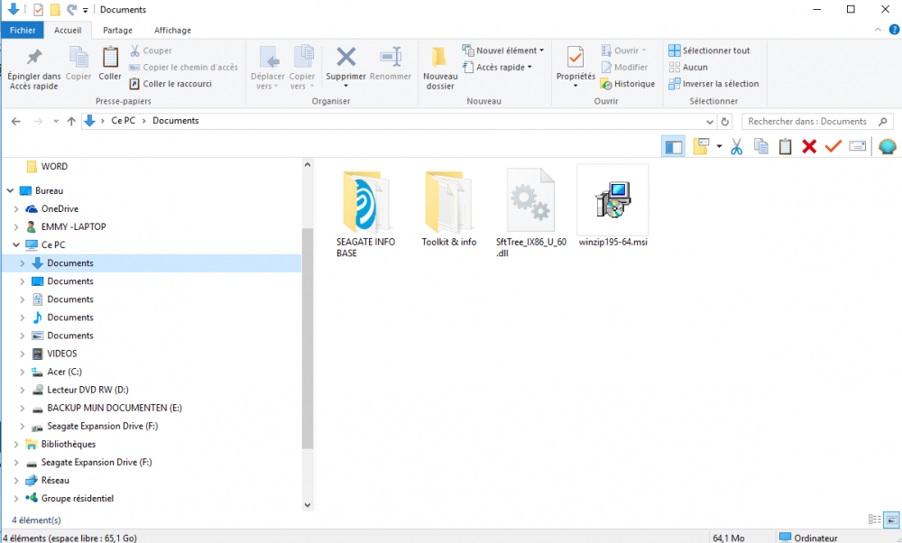Screen dimensions: 902x543
Task: Click the blue help question mark icon
Action: point(894,30)
